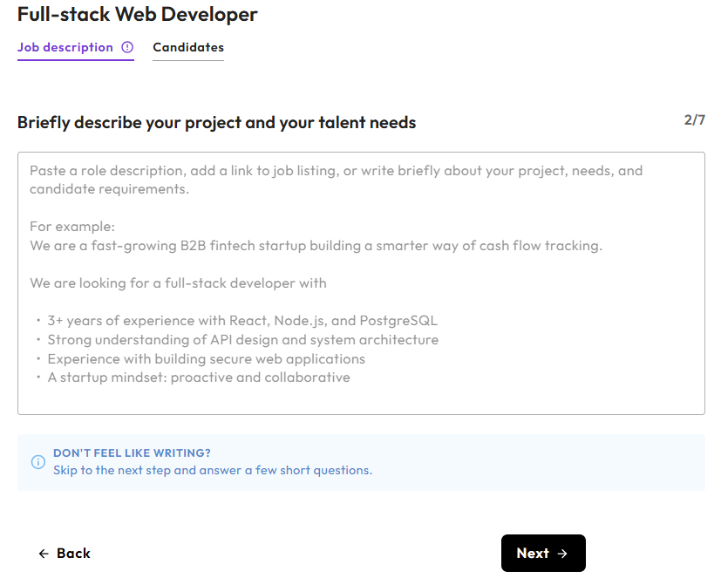Screen dimensions: 721x585
Task: Click the left arrow icon beside Back
Action: pyautogui.click(x=44, y=554)
